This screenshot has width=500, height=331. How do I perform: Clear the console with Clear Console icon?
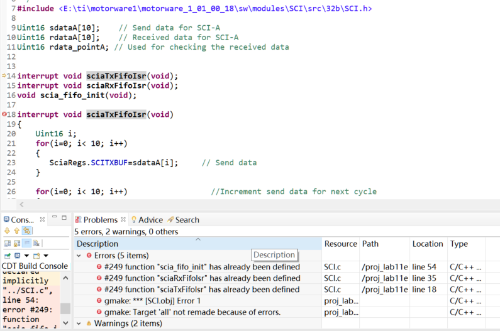[36, 244]
